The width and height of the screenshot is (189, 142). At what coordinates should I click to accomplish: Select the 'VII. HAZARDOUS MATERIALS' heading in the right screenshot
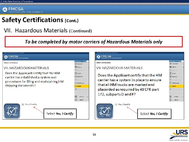119,68
